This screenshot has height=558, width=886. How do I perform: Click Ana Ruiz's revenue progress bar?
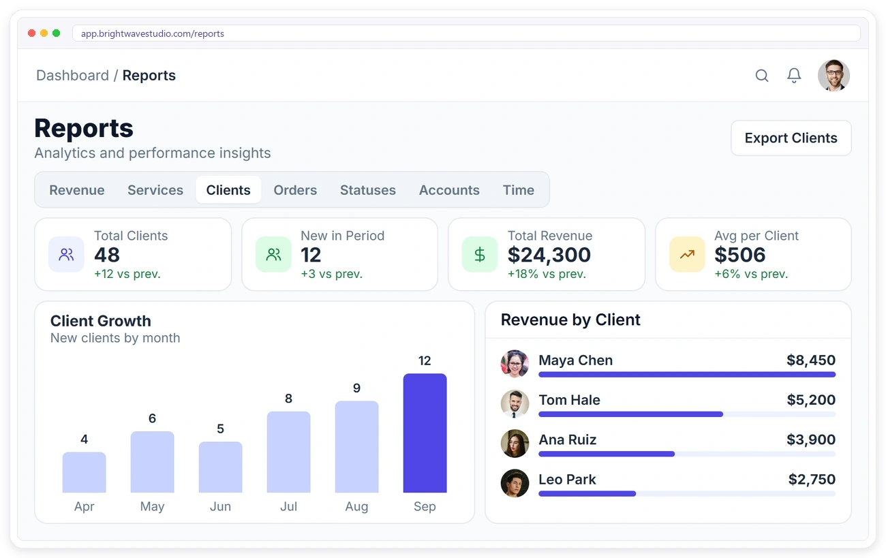687,454
